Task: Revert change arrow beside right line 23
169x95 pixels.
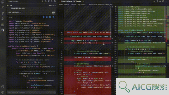Action: pos(112,58)
